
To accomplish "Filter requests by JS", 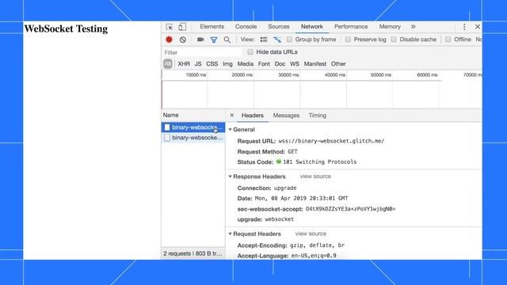I will [198, 64].
